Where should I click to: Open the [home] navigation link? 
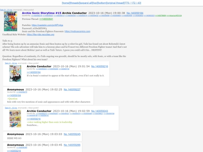pyautogui.click(x=66, y=3)
